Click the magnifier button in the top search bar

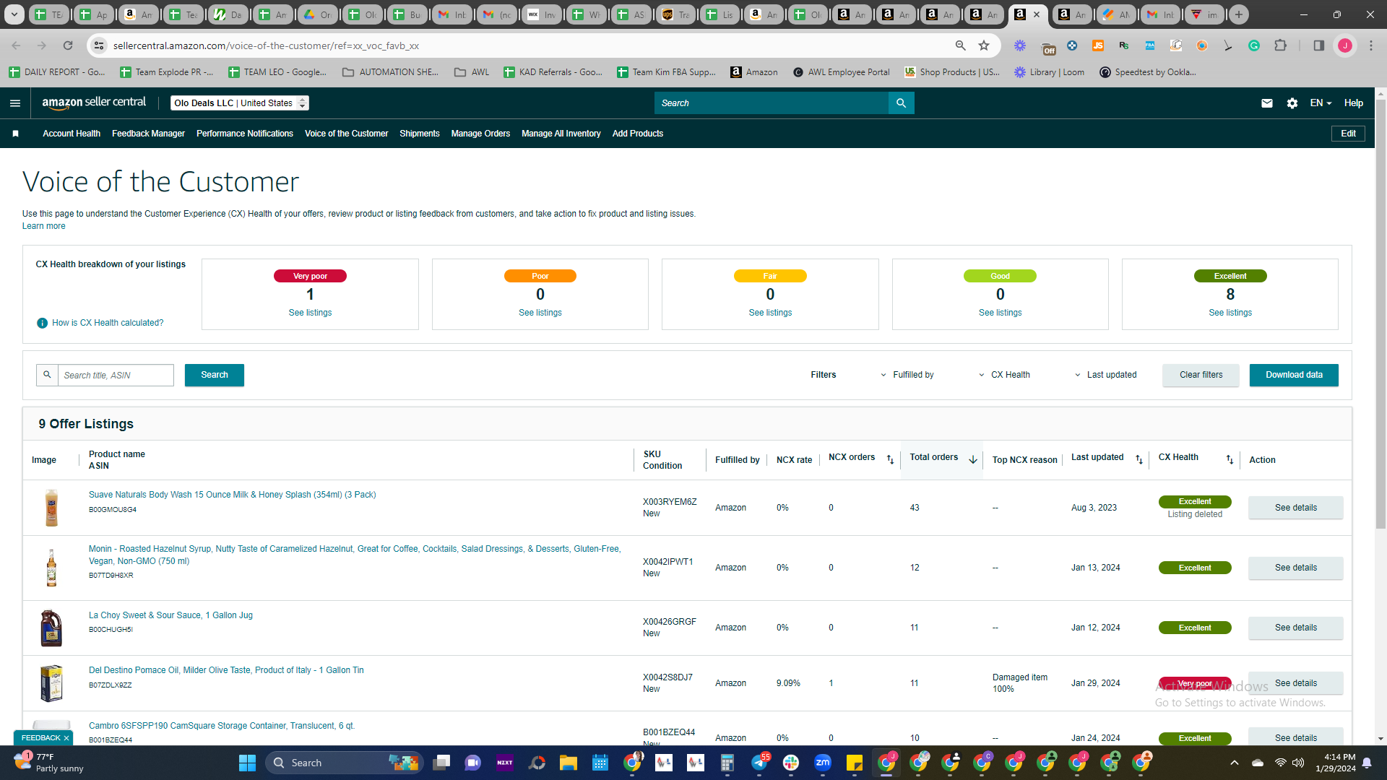click(x=901, y=103)
